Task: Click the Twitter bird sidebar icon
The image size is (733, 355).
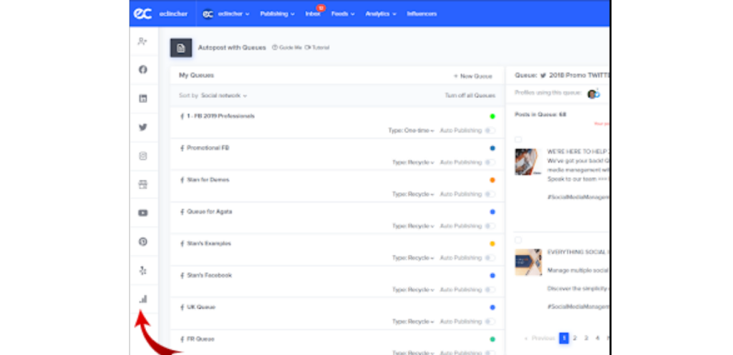Action: click(143, 127)
